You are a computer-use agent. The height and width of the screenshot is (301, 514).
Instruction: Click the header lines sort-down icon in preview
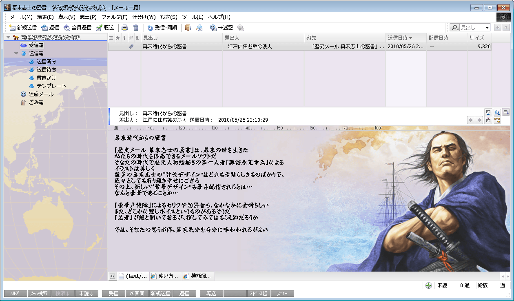[x=506, y=112]
